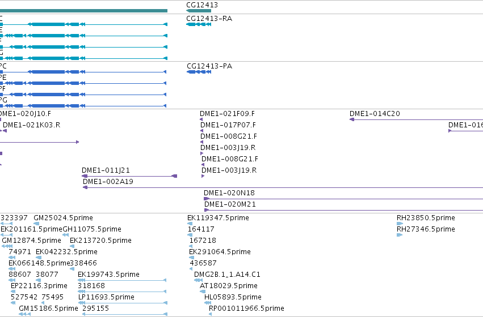Click the HL05893.5prime label
This screenshot has height=317, width=483.
pos(233,297)
